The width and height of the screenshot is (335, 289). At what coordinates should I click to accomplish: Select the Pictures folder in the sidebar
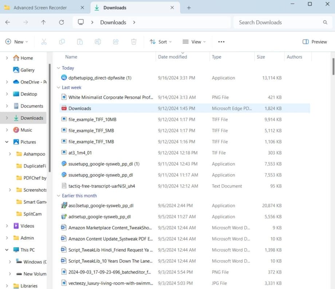28,142
